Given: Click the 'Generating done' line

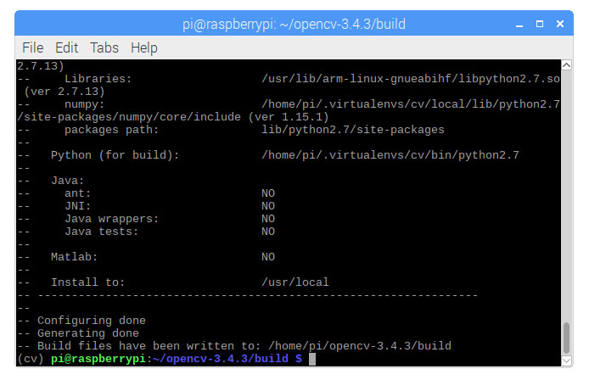Looking at the screenshot, I should point(88,333).
